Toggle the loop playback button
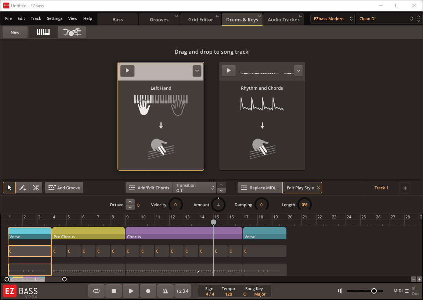 (x=96, y=291)
